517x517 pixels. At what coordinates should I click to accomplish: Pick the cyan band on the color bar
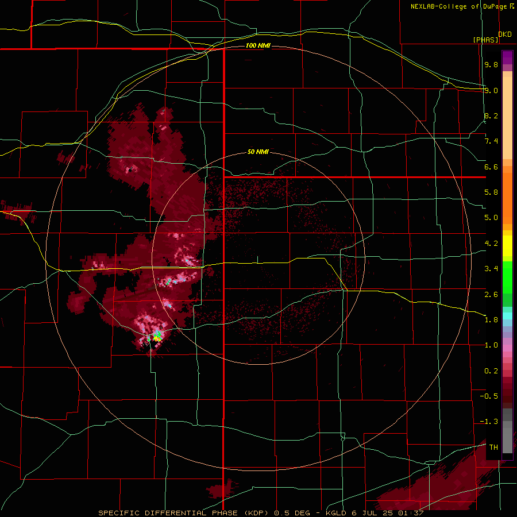point(507,316)
